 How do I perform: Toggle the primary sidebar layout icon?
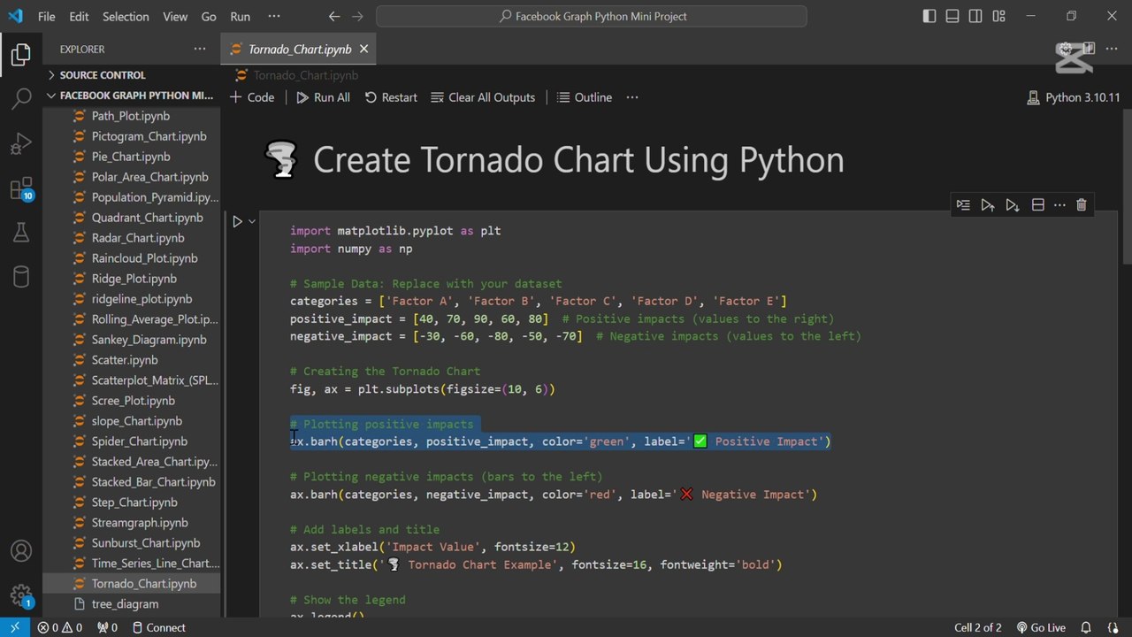tap(929, 16)
